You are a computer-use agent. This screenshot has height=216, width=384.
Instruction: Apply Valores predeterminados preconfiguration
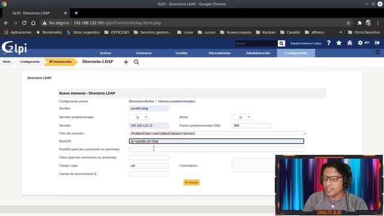tap(177, 101)
